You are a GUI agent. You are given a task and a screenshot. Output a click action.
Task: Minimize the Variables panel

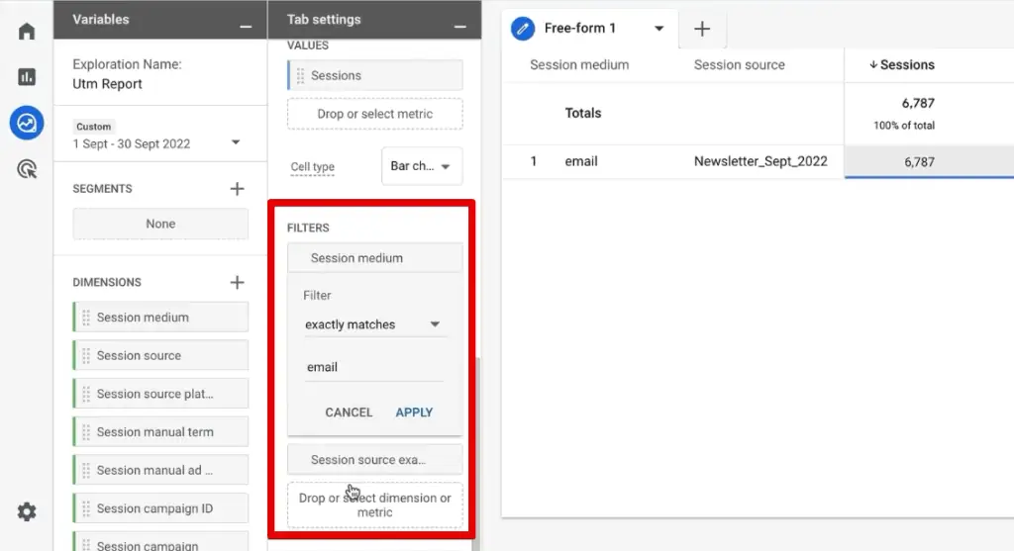point(245,21)
